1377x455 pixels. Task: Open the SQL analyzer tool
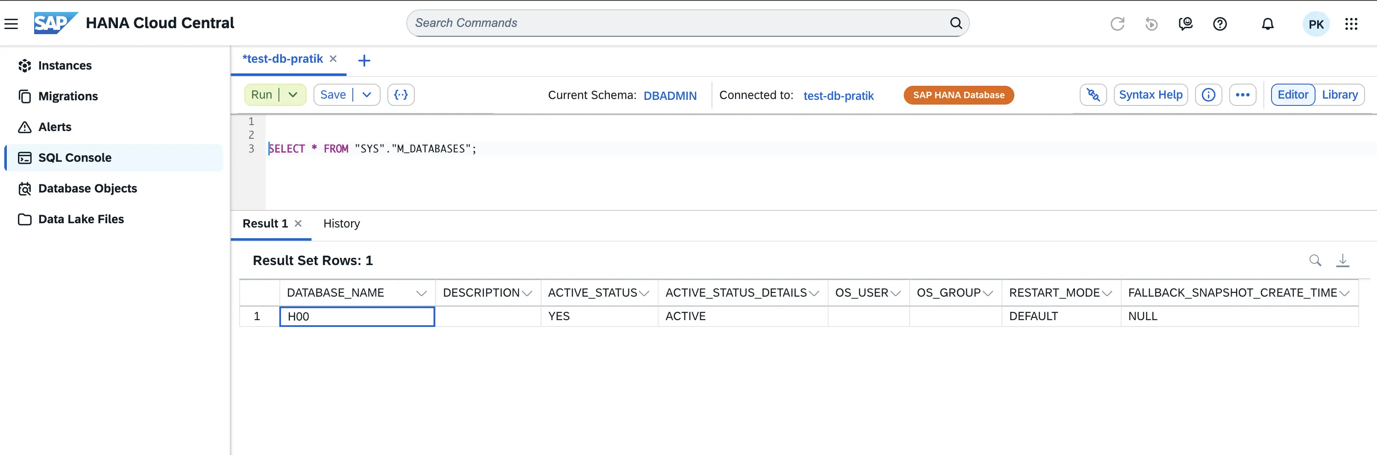(x=1093, y=94)
